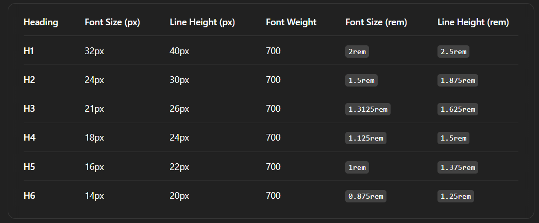This screenshot has height=223, width=539.
Task: Select the H6 row label
Action: click(29, 196)
